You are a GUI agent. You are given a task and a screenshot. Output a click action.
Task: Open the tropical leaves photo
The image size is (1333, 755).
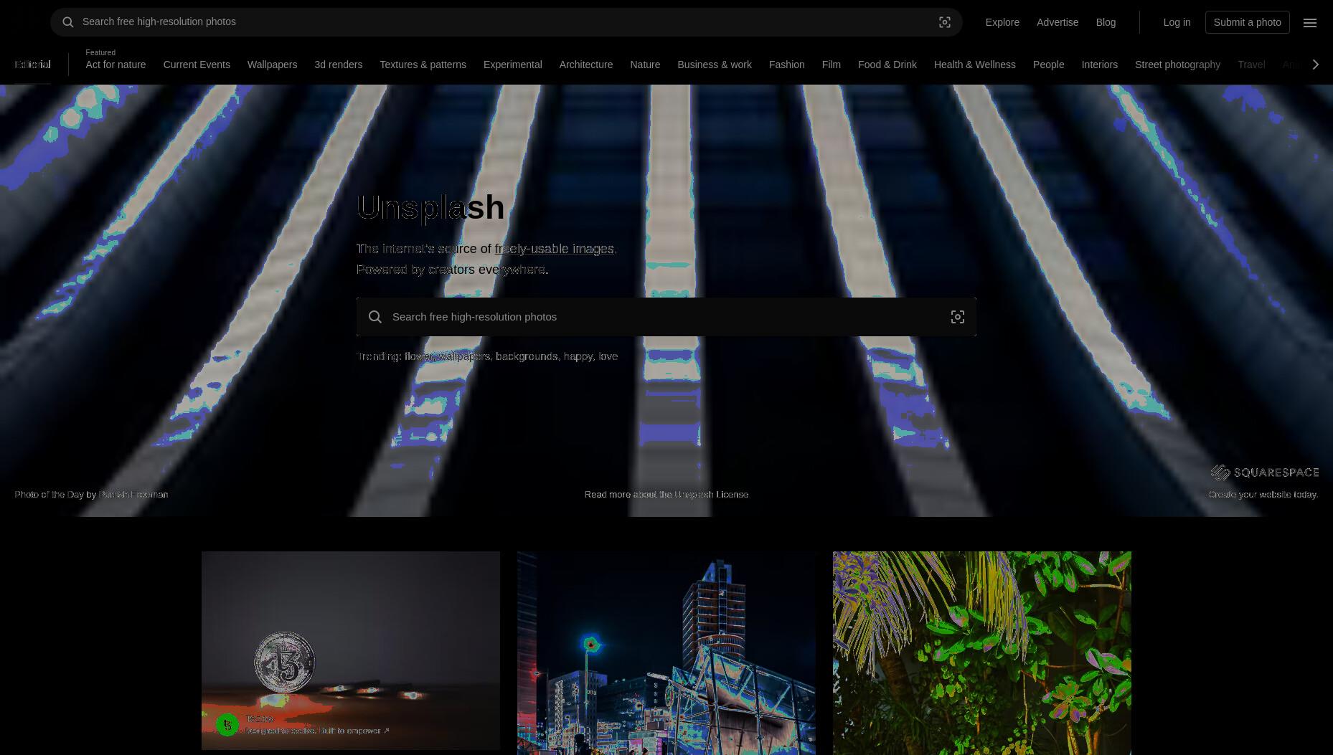click(982, 653)
